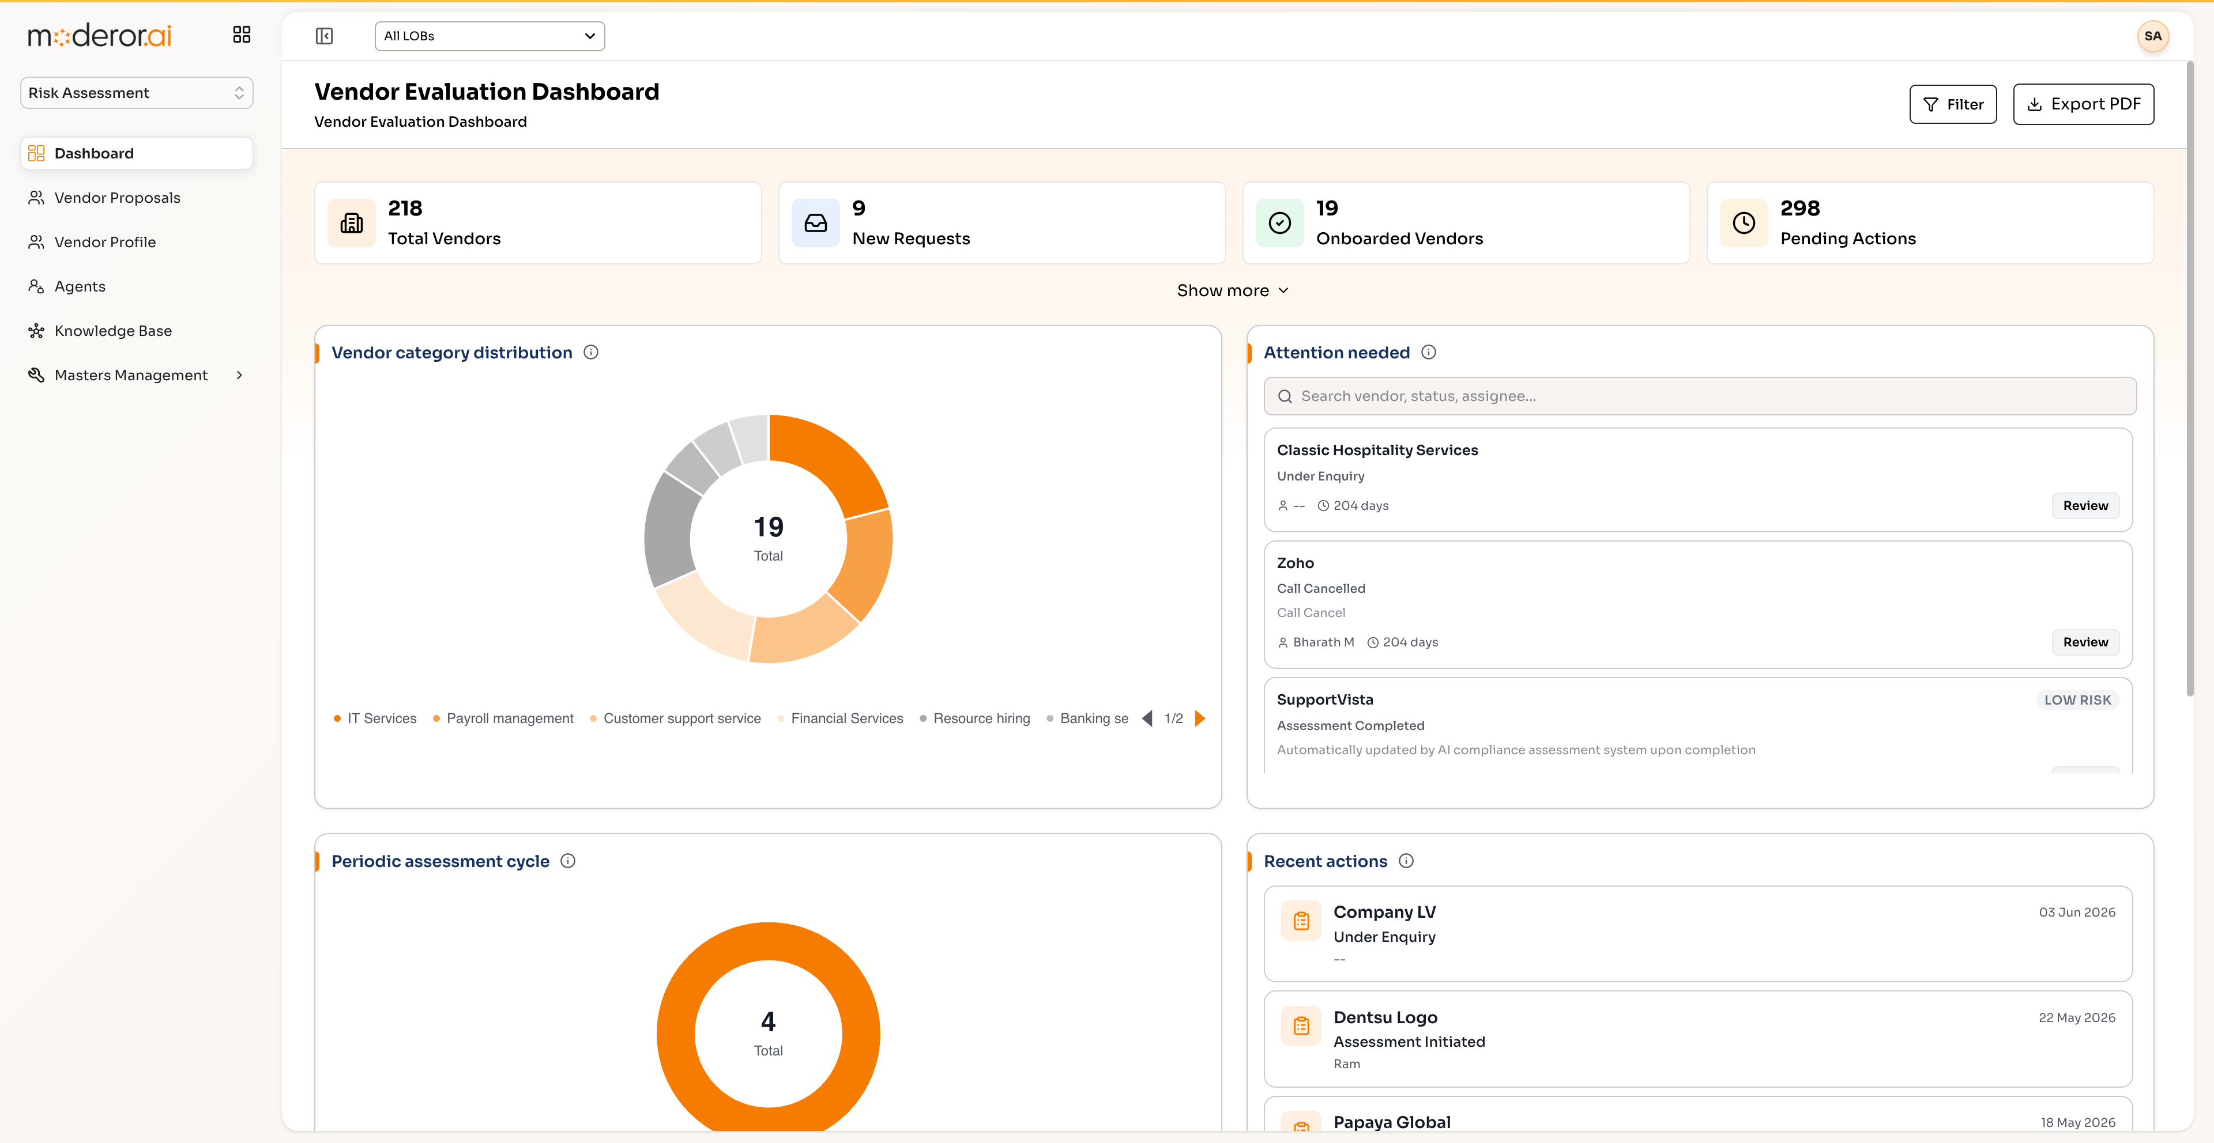Review Classic Hospitality Services

[x=2085, y=506]
